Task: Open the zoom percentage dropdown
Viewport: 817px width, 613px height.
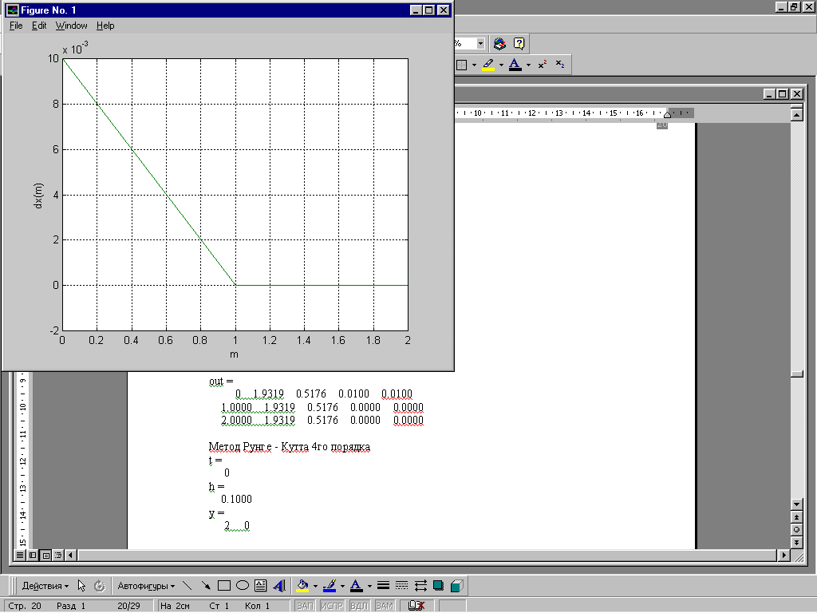Action: click(x=480, y=44)
